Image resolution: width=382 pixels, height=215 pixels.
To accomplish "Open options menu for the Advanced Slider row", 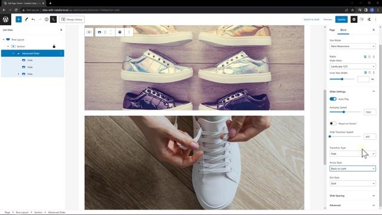I will (61, 53).
